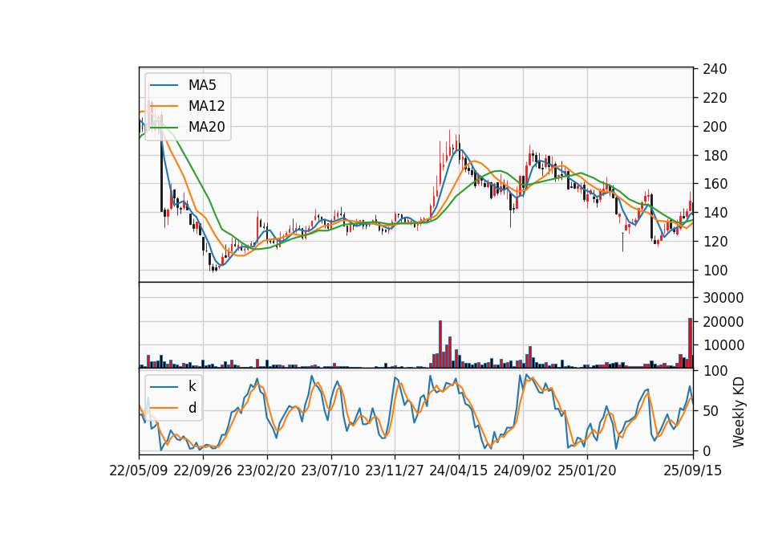Click the 20000 volume axis label
Viewport: 770px width, 554px height.
tap(723, 322)
